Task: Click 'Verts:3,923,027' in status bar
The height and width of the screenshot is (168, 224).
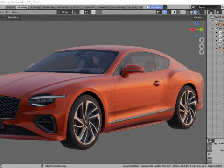Action: pyautogui.click(x=162, y=166)
